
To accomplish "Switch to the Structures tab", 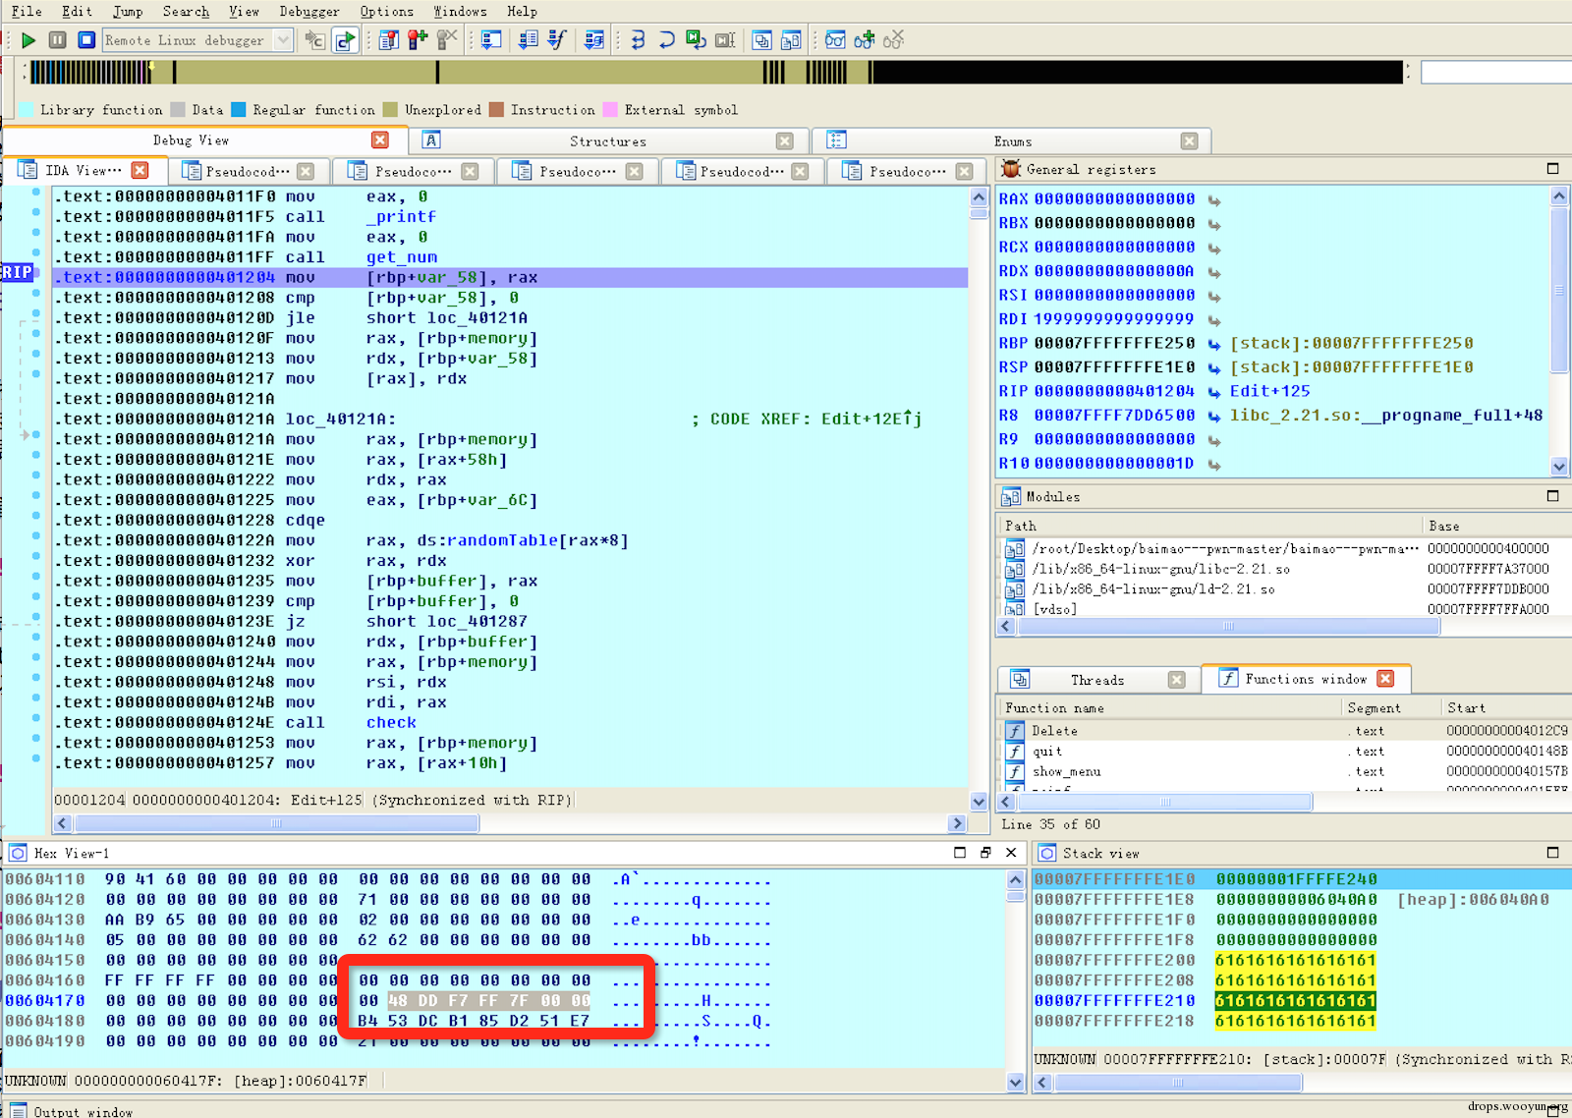I will click(x=607, y=141).
